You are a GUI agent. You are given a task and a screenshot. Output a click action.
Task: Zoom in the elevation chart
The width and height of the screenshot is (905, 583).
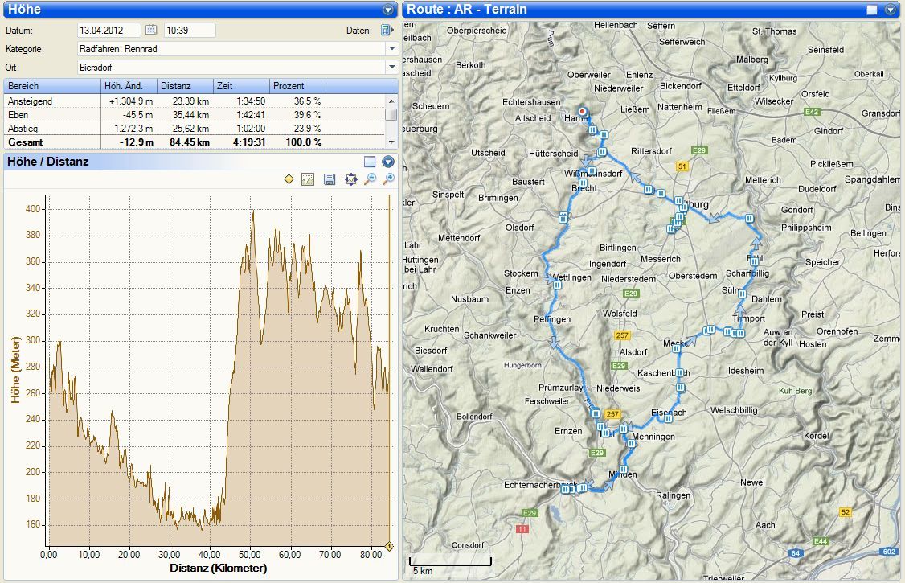389,179
